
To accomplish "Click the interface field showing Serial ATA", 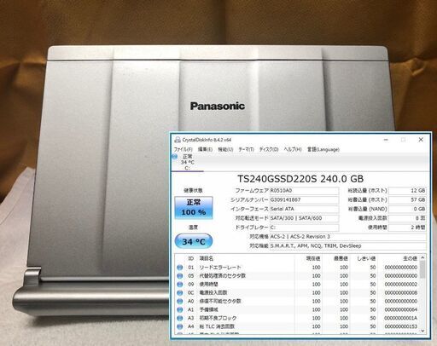I will point(304,209).
